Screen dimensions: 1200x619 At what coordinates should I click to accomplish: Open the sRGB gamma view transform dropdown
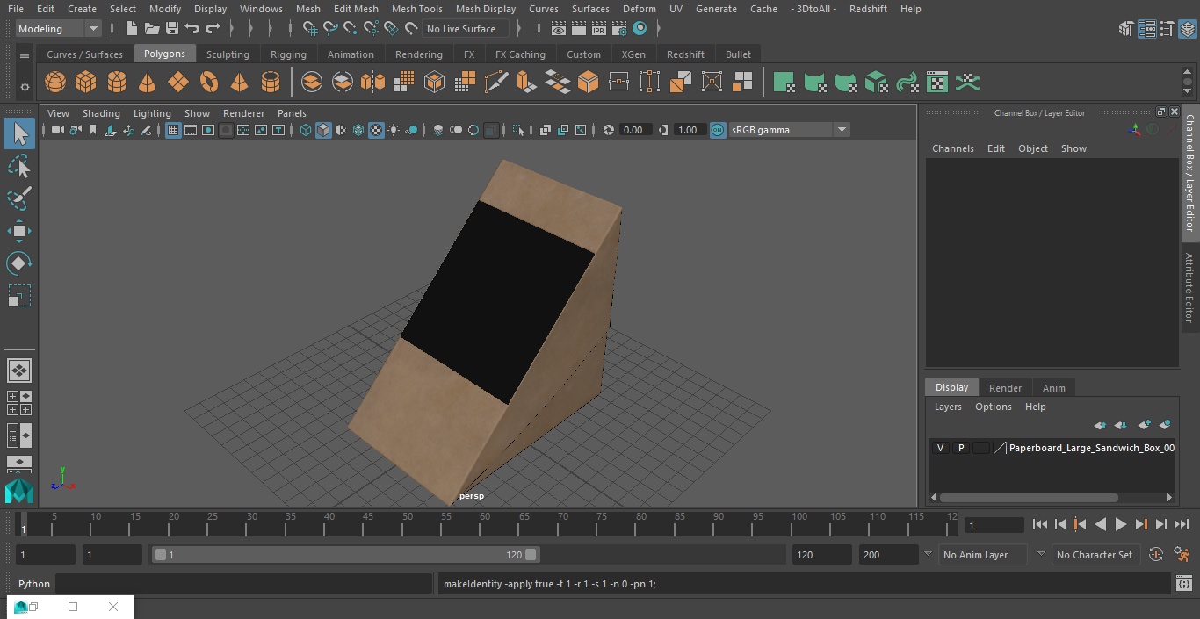789,130
